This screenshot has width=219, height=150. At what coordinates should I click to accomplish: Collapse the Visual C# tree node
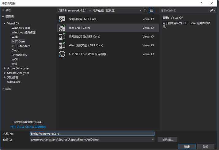coord(5,23)
